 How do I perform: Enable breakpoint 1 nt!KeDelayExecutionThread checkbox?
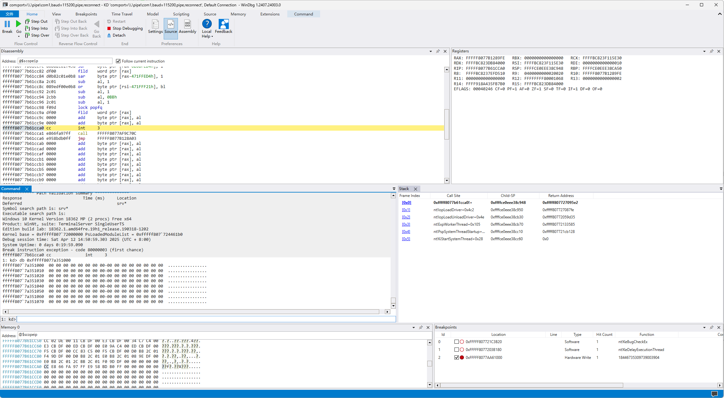[456, 349]
